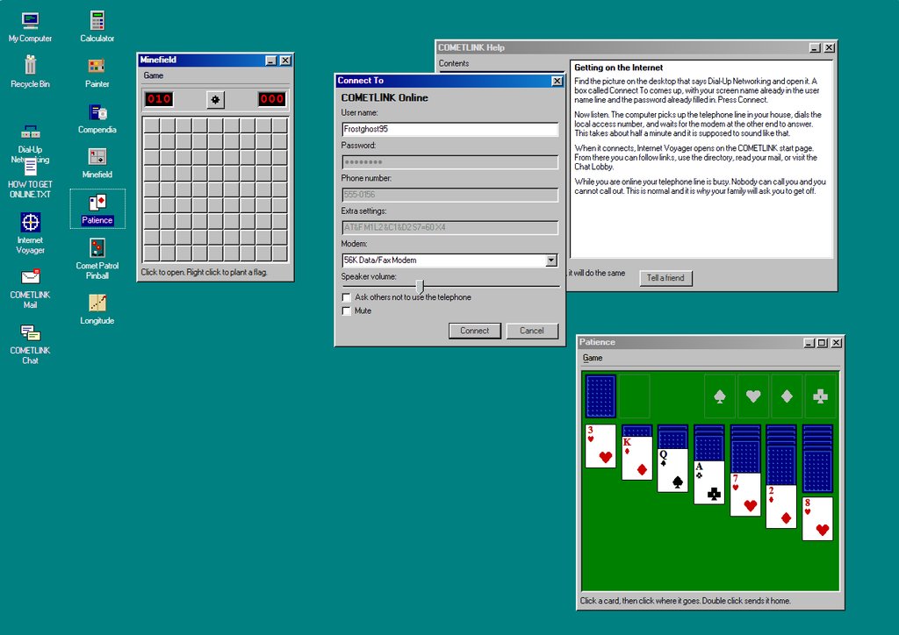Minimize the Minefield window
This screenshot has height=635, width=899.
coord(271,61)
